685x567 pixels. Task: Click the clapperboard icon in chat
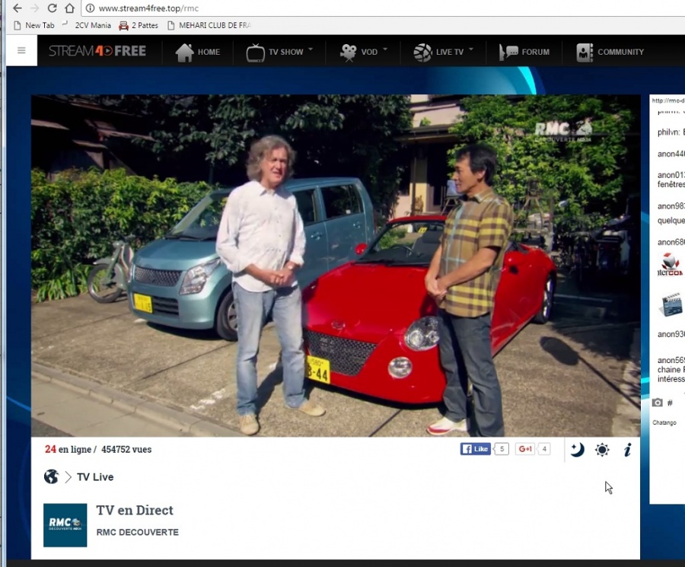point(670,304)
